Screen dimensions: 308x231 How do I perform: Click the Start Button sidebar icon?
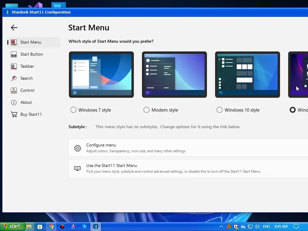pyautogui.click(x=14, y=54)
